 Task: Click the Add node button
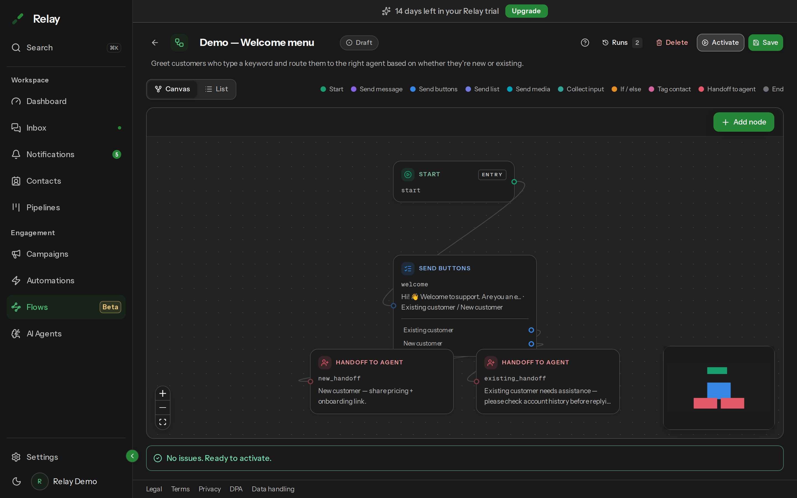(744, 122)
